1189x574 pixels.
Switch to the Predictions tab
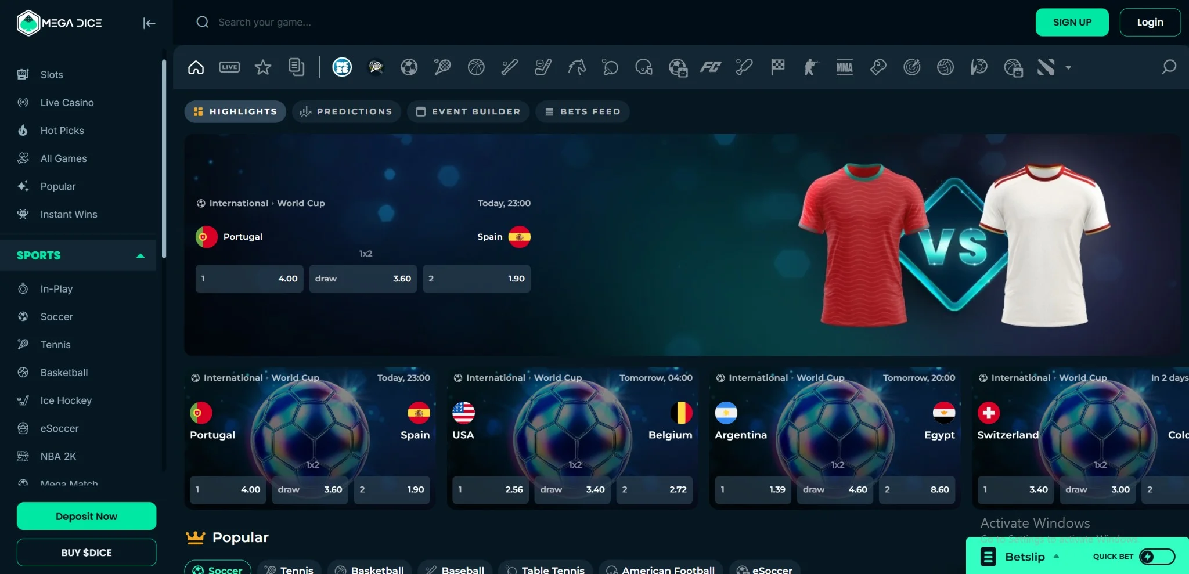(347, 111)
